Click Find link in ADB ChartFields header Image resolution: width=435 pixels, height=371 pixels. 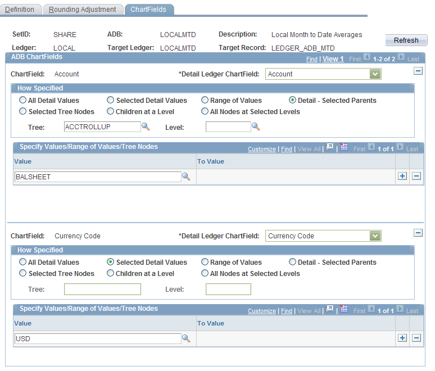point(312,59)
